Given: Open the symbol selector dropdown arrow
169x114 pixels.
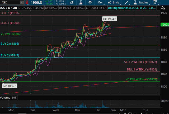Looking at the screenshot, I should tap(22, 2).
